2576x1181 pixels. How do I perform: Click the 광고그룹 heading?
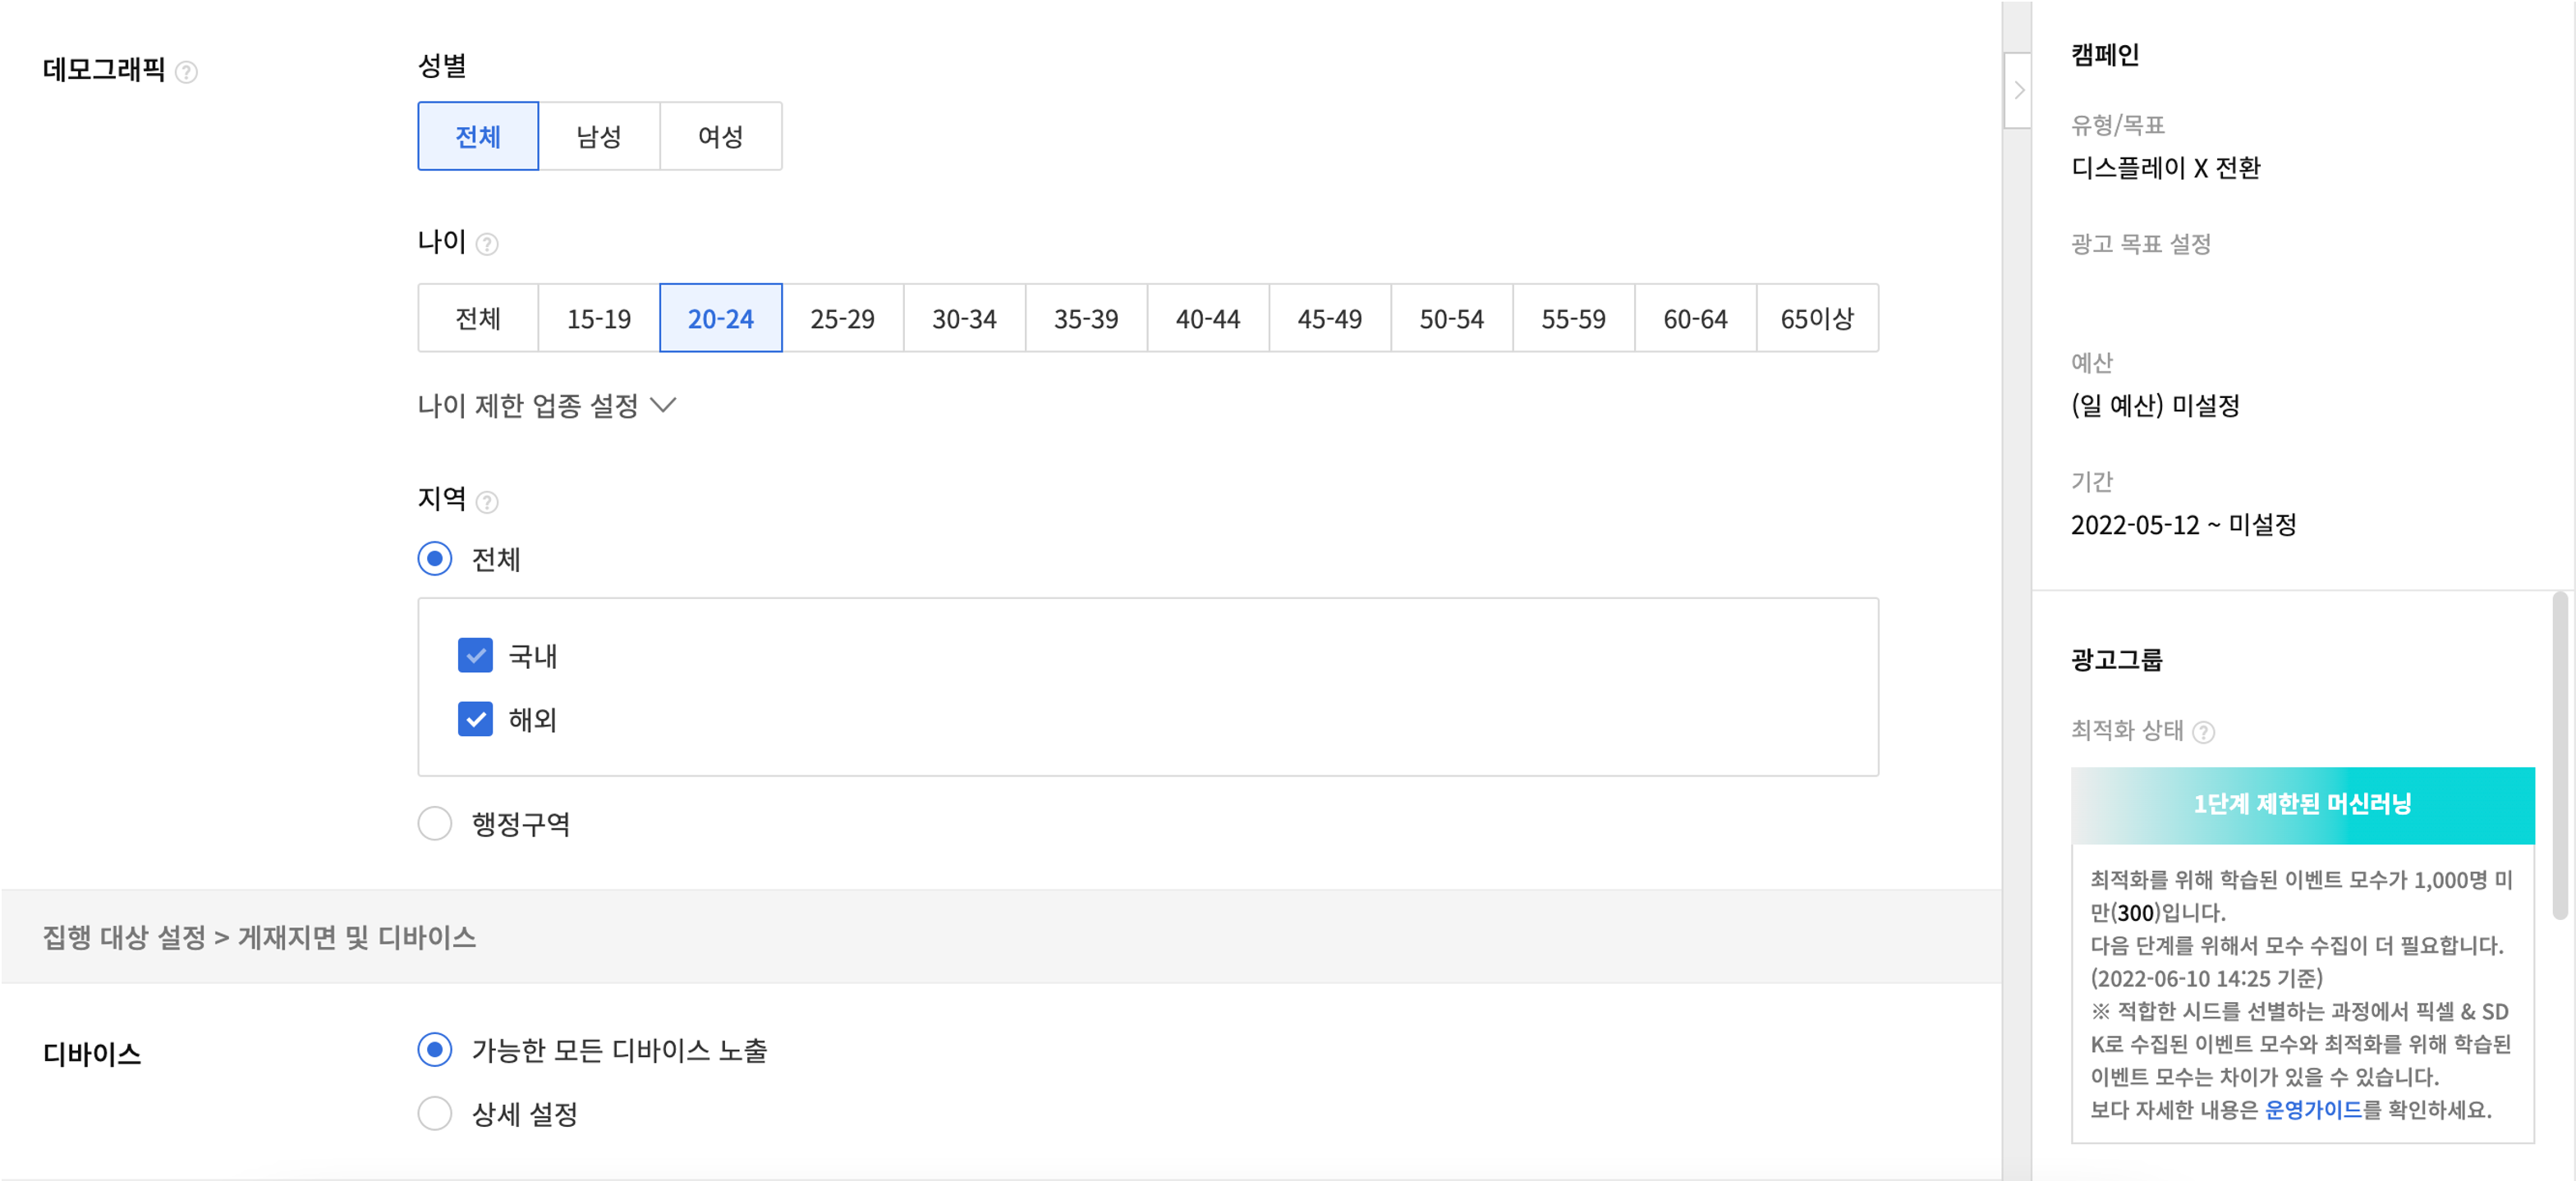[2117, 660]
